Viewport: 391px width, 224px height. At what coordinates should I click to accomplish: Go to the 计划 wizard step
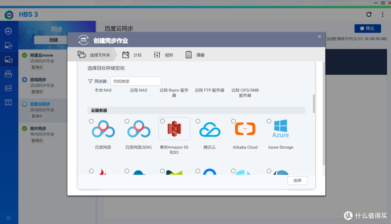[x=132, y=55]
